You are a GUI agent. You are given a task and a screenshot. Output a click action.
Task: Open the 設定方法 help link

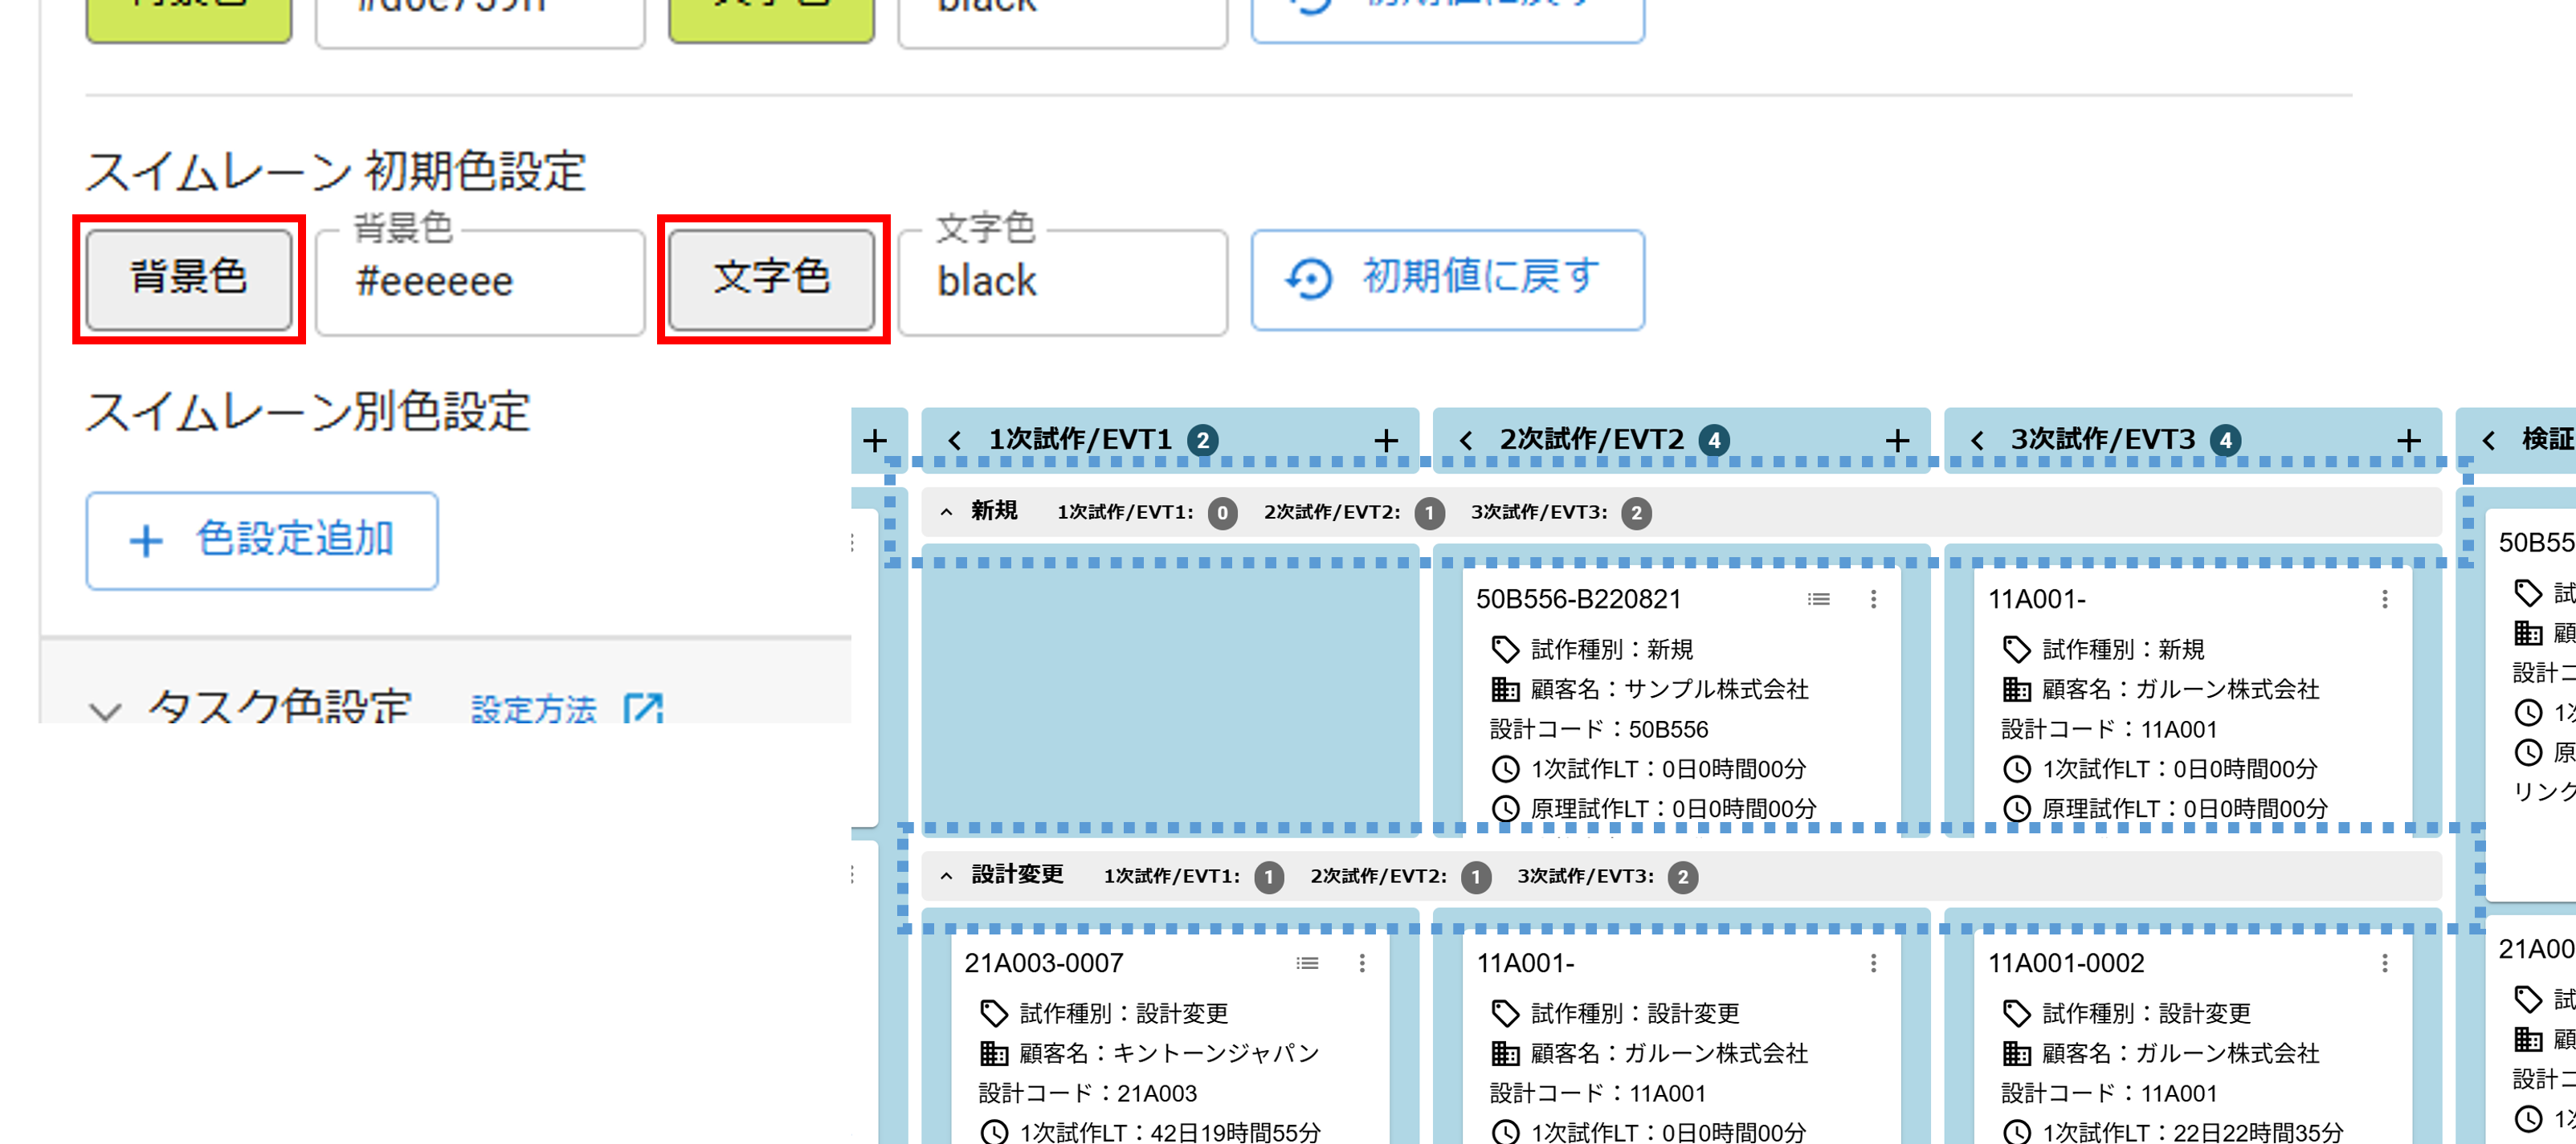tap(533, 710)
